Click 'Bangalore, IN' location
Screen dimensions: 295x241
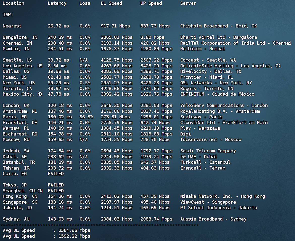coord(20,37)
